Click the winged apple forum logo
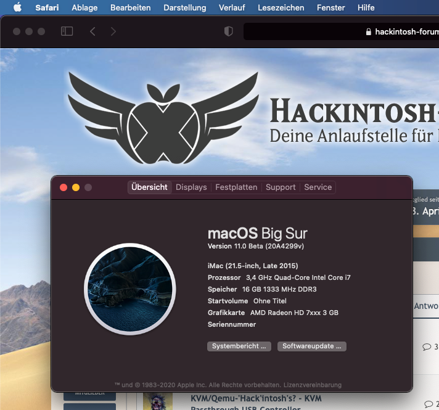Image resolution: width=439 pixels, height=410 pixels. (163, 118)
